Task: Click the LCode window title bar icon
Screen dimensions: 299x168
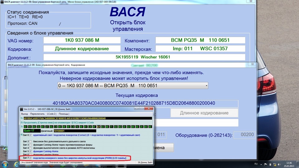Action: [21, 109]
